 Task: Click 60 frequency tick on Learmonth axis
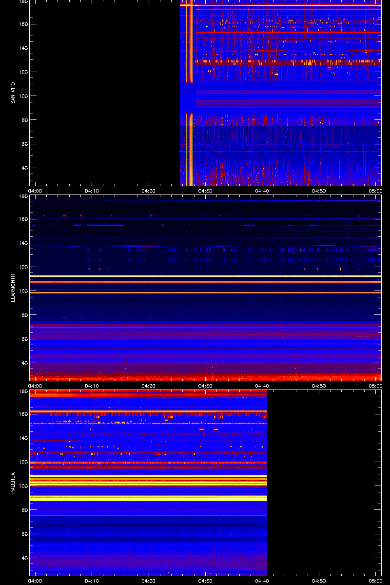tap(24, 339)
